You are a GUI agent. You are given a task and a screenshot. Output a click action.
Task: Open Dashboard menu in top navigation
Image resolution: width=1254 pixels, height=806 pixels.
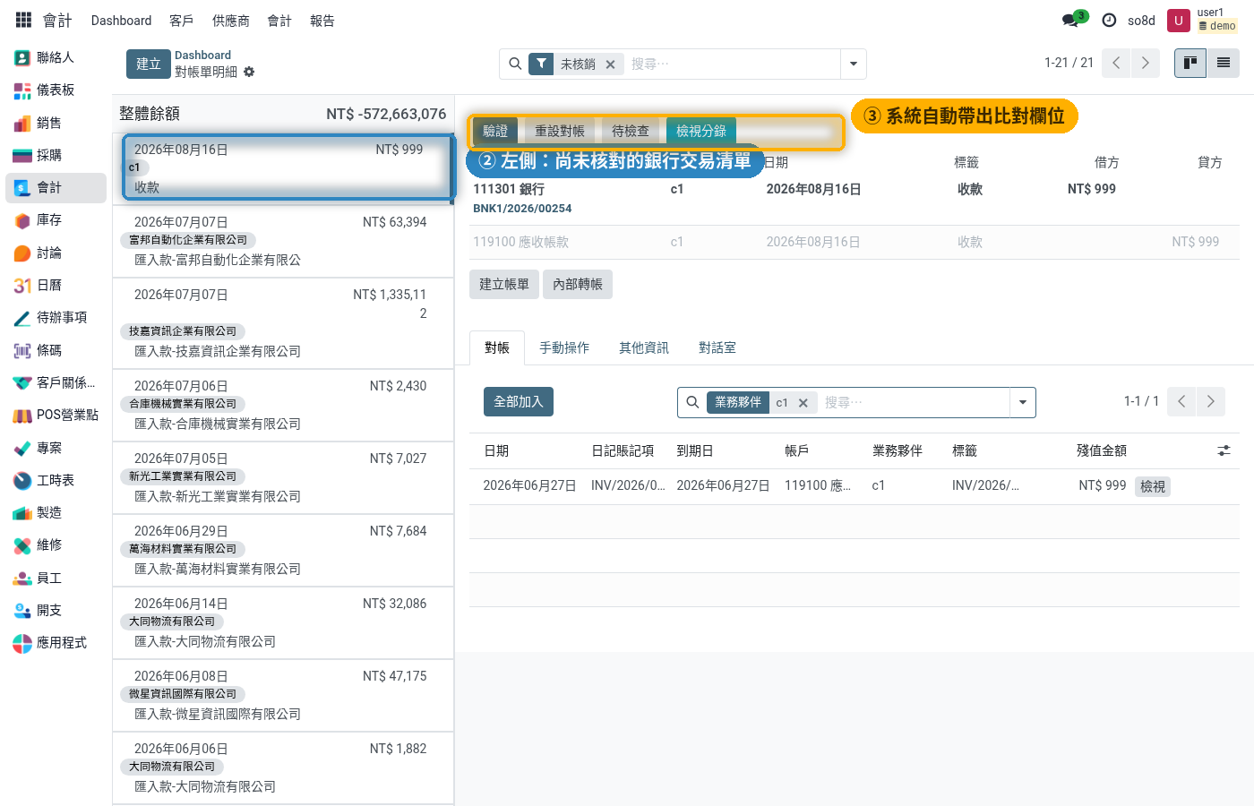pyautogui.click(x=121, y=21)
